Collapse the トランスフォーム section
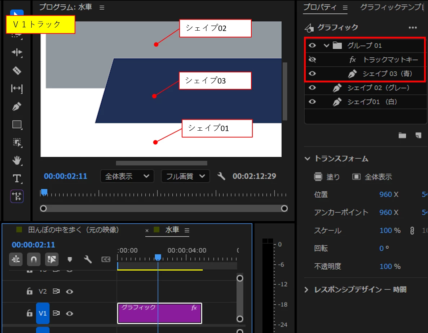The width and height of the screenshot is (428, 333). pyautogui.click(x=307, y=158)
